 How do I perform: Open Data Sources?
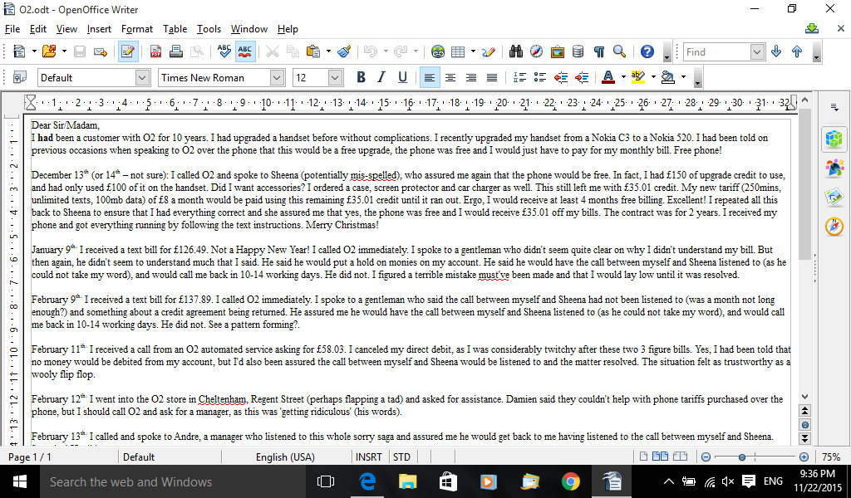click(578, 51)
